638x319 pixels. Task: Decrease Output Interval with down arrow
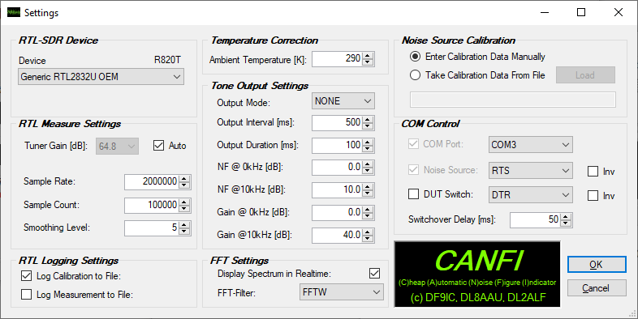click(368, 125)
